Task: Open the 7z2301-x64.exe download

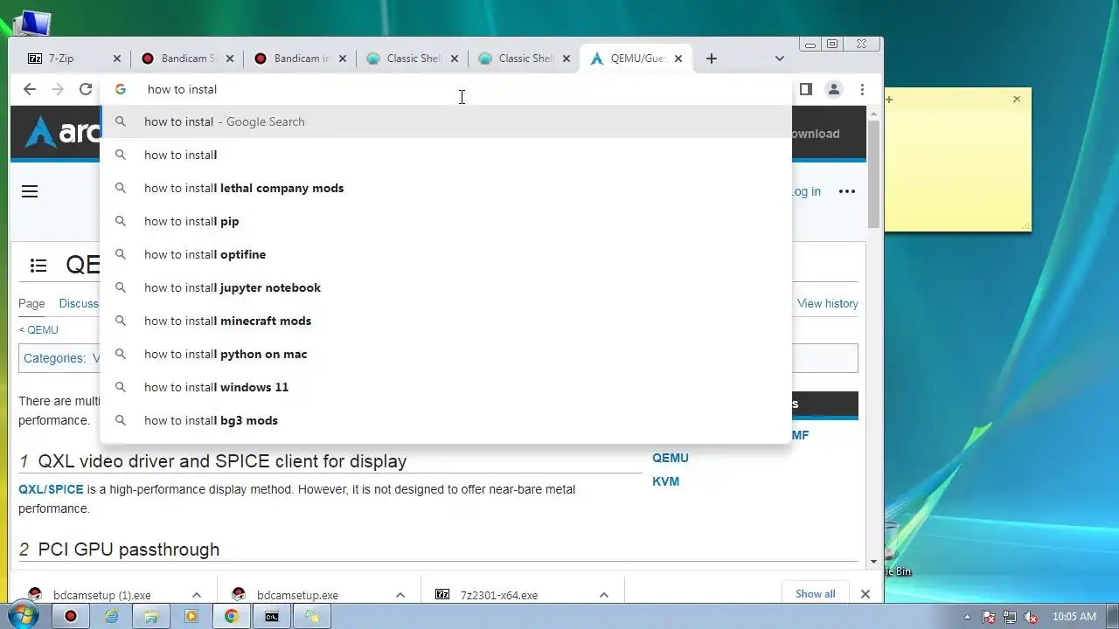Action: coord(499,595)
